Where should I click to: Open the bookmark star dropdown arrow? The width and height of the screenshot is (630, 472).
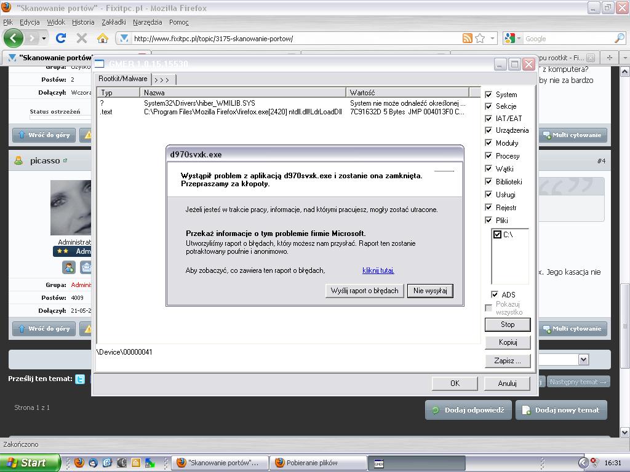(492, 38)
